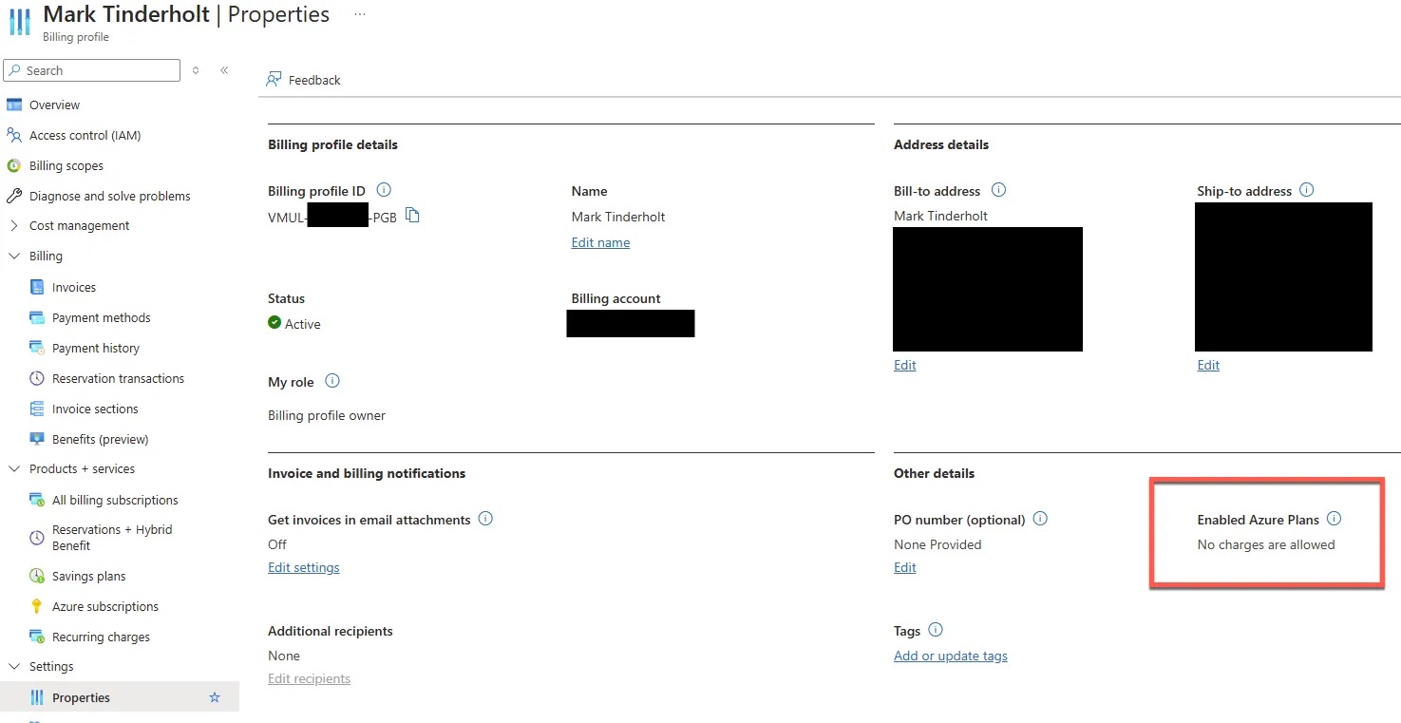Click the Access control (IAM) people icon
1401x723 pixels.
(13, 135)
